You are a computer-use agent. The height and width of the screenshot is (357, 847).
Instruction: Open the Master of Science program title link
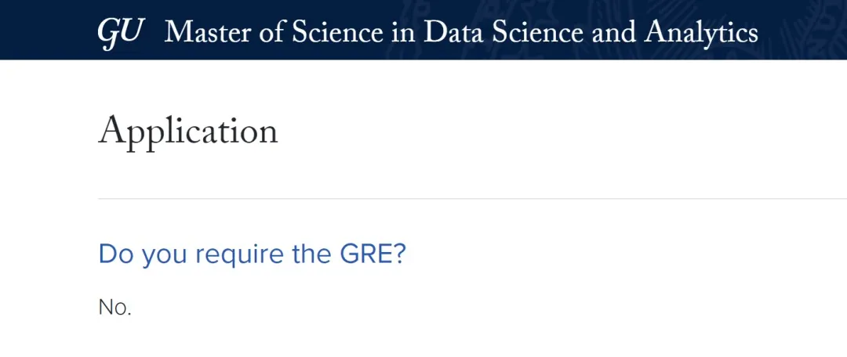click(x=461, y=31)
